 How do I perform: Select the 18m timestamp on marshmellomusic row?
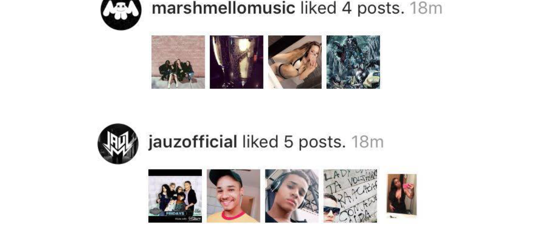click(426, 8)
